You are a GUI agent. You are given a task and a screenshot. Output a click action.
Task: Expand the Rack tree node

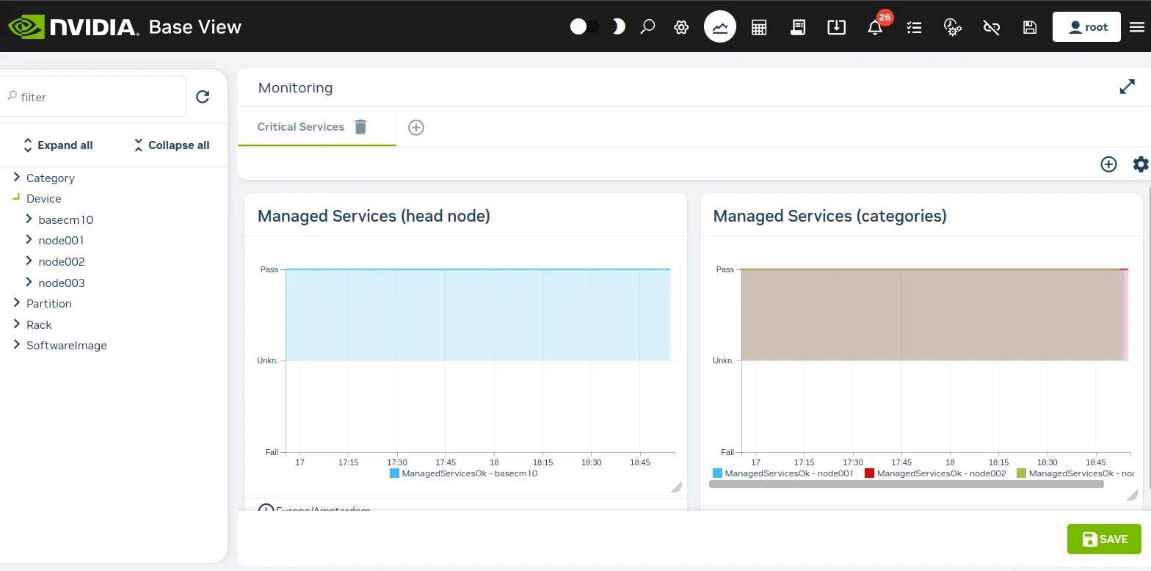pos(16,324)
